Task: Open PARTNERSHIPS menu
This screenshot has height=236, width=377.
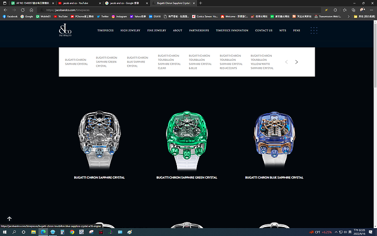Action: (199, 30)
